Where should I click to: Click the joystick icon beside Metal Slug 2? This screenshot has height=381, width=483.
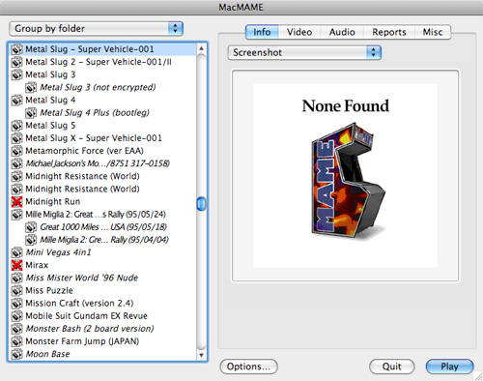[16, 62]
